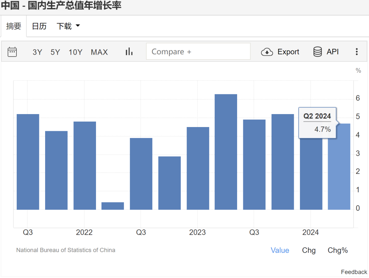Show data as Chg%
The width and height of the screenshot is (369, 278).
(x=338, y=250)
